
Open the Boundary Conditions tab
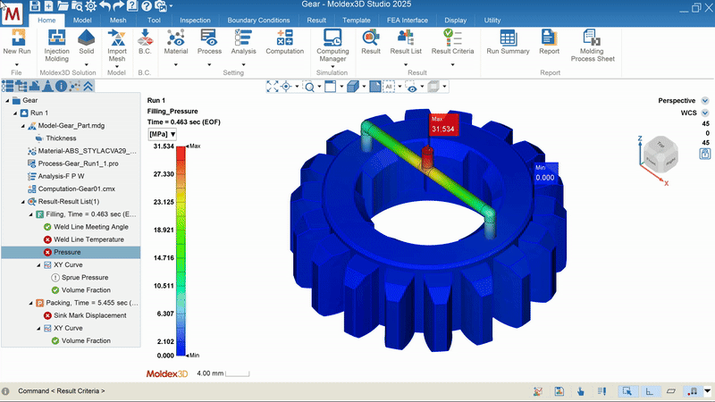[x=258, y=20]
